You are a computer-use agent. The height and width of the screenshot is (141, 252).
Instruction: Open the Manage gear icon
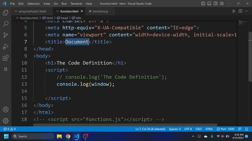tap(6, 121)
